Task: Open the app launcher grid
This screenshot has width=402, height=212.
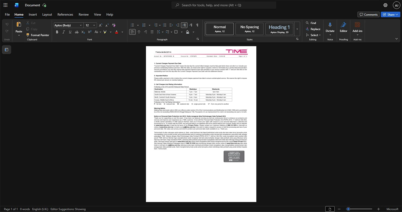Action: click(5, 5)
